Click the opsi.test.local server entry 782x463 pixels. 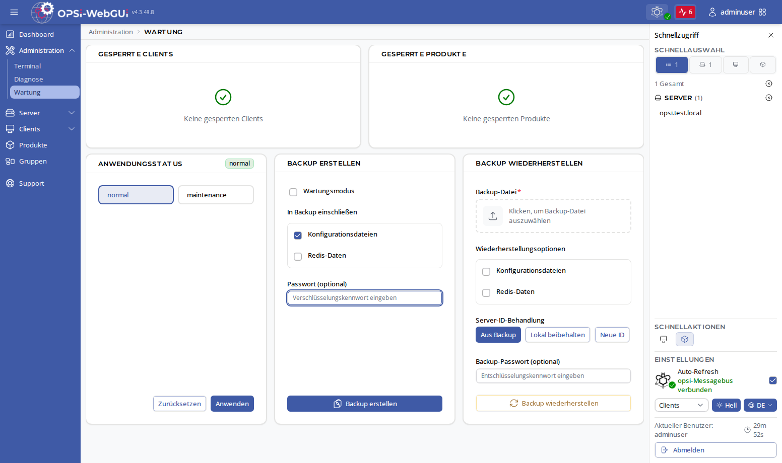681,113
